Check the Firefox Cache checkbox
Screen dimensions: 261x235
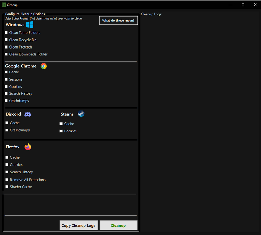tap(7, 157)
